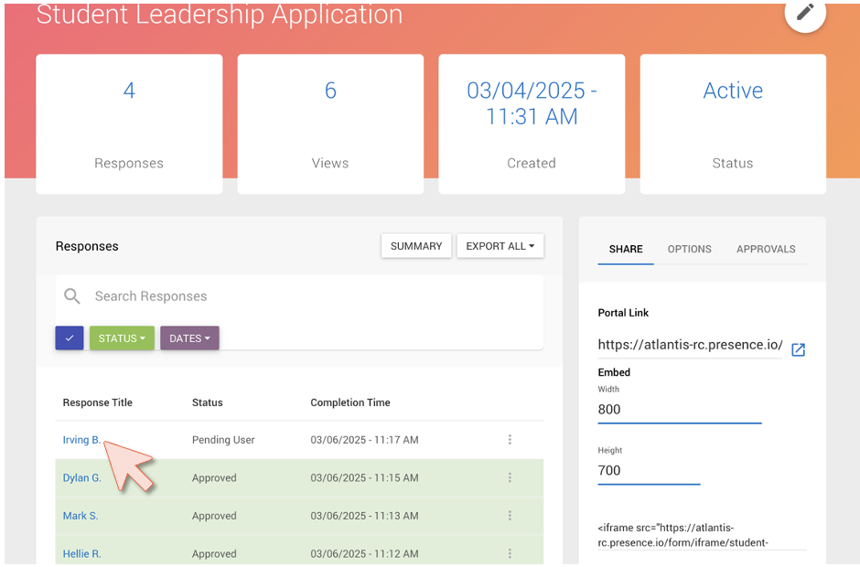Screen dimensions: 860x567
Task: Open three-dot menu for Irving B.
Action: pyautogui.click(x=510, y=439)
